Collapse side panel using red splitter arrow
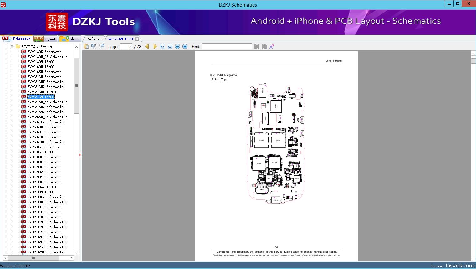 click(80, 155)
